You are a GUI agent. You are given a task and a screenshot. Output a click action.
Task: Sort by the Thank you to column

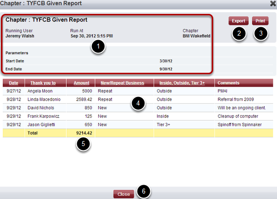pyautogui.click(x=43, y=83)
